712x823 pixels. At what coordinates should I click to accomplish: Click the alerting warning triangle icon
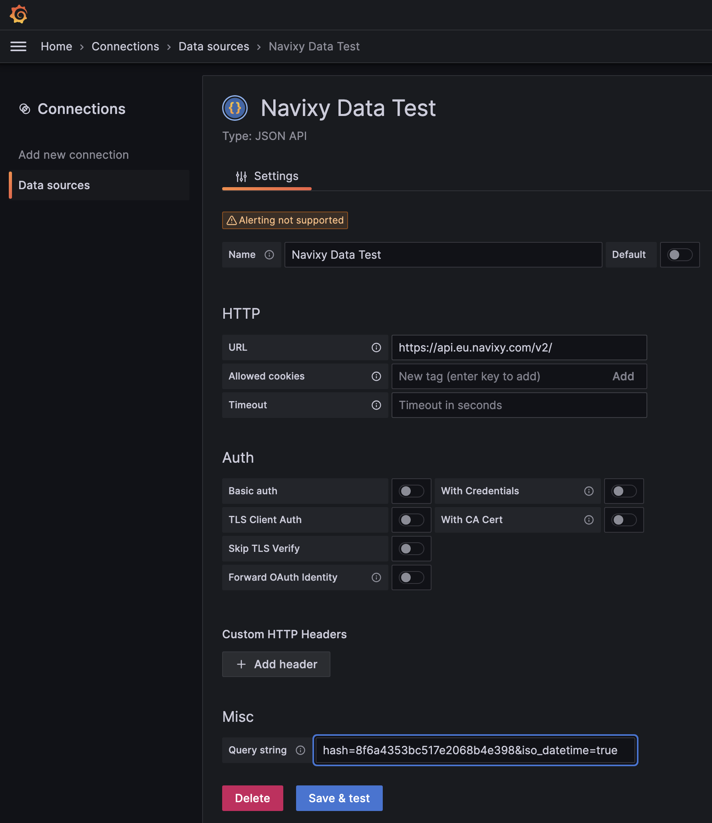click(232, 220)
